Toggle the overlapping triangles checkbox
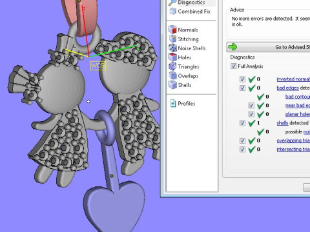This screenshot has height=232, width=310. point(242,140)
